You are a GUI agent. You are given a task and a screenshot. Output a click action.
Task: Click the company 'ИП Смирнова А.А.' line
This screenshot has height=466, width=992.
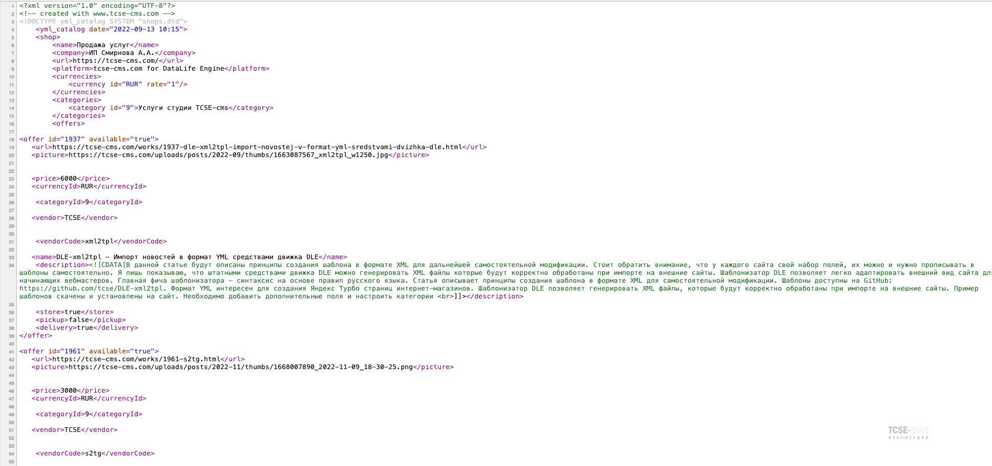click(124, 53)
